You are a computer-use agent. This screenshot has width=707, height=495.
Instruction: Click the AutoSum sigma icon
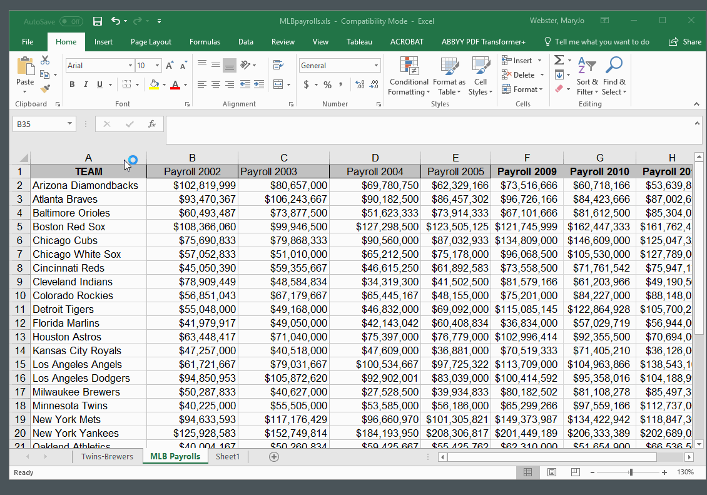click(559, 60)
